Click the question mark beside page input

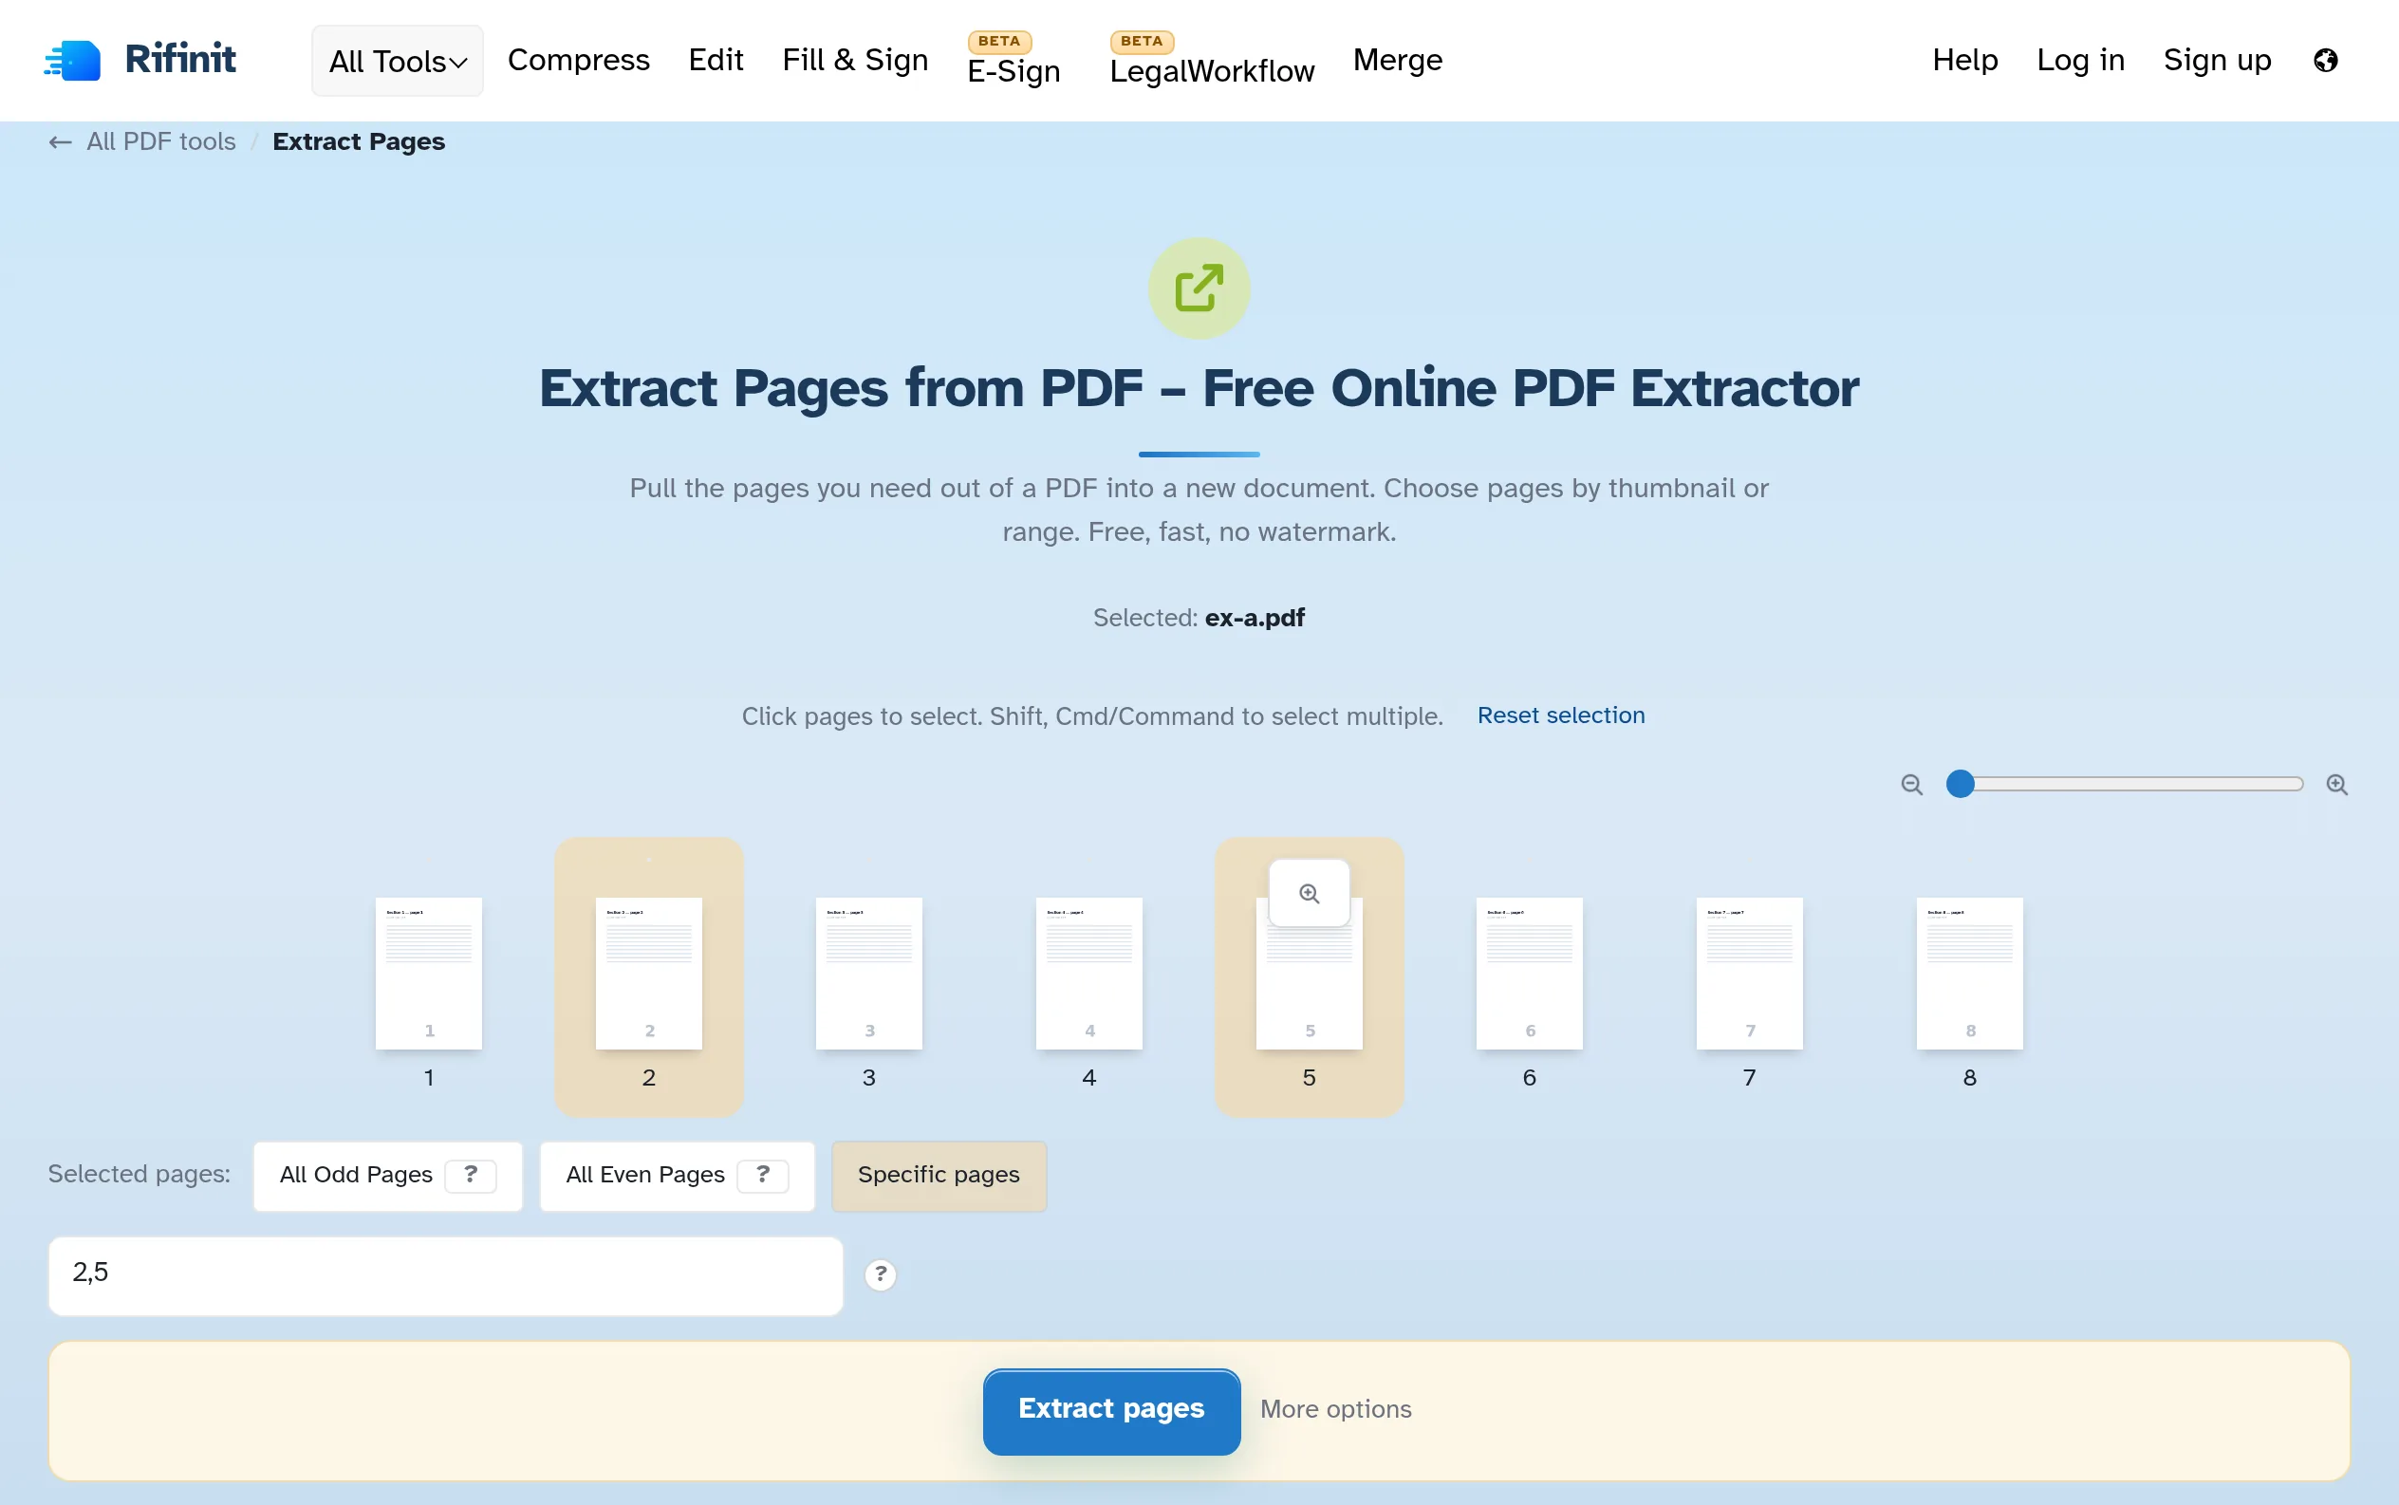(x=880, y=1274)
